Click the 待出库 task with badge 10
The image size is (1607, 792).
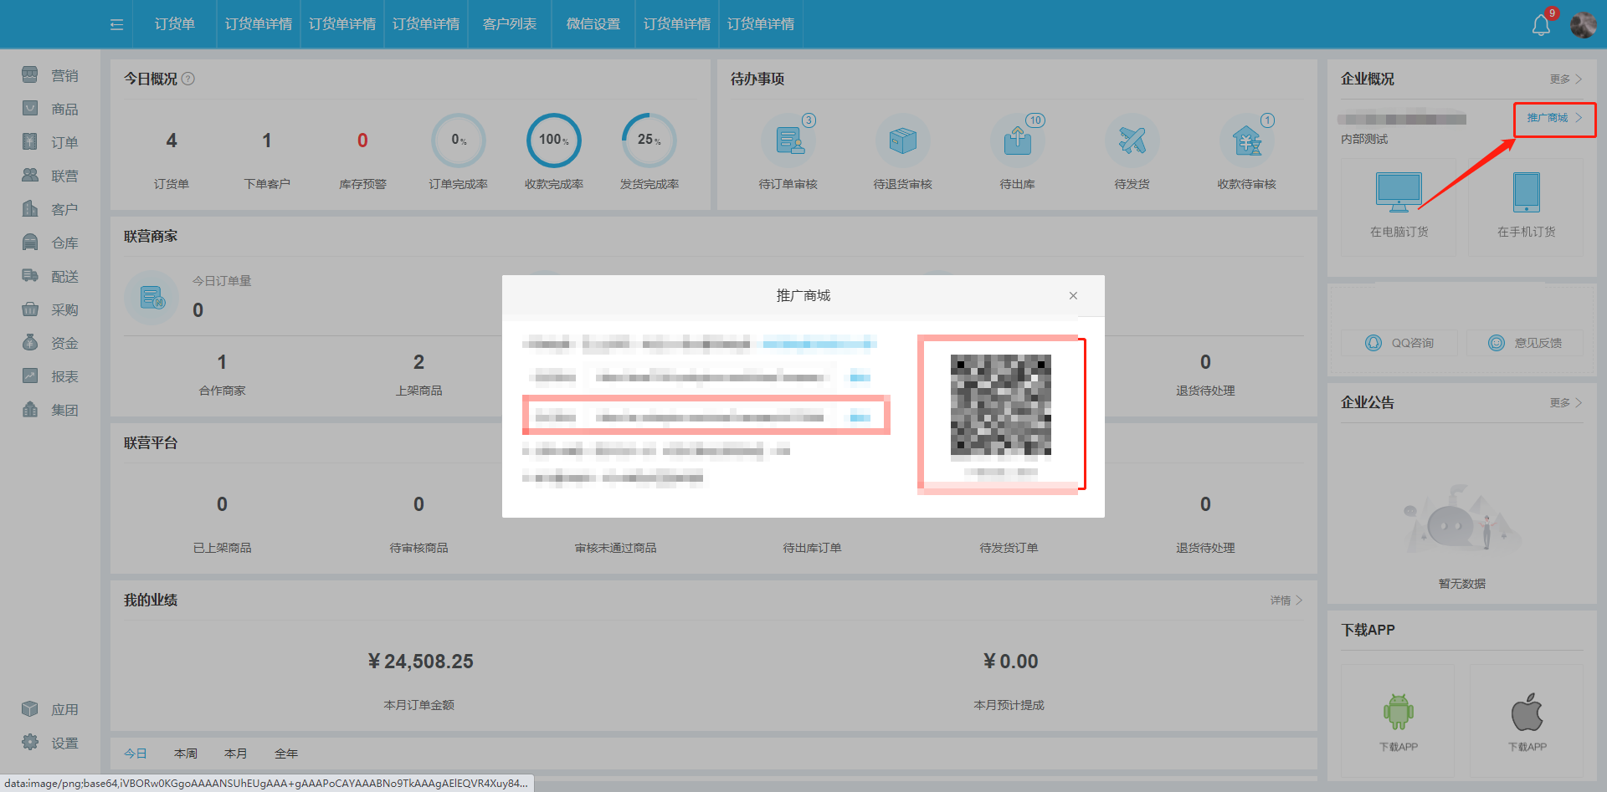[x=1017, y=141]
